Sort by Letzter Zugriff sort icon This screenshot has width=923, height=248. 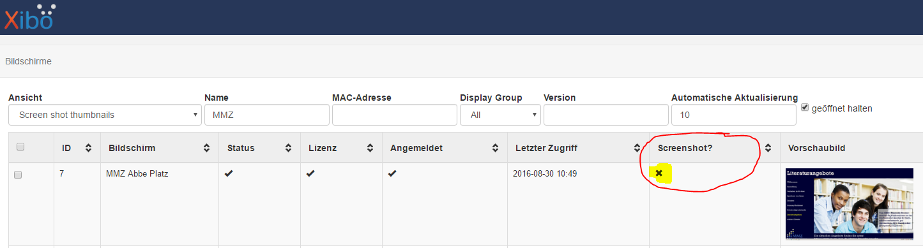click(x=637, y=148)
